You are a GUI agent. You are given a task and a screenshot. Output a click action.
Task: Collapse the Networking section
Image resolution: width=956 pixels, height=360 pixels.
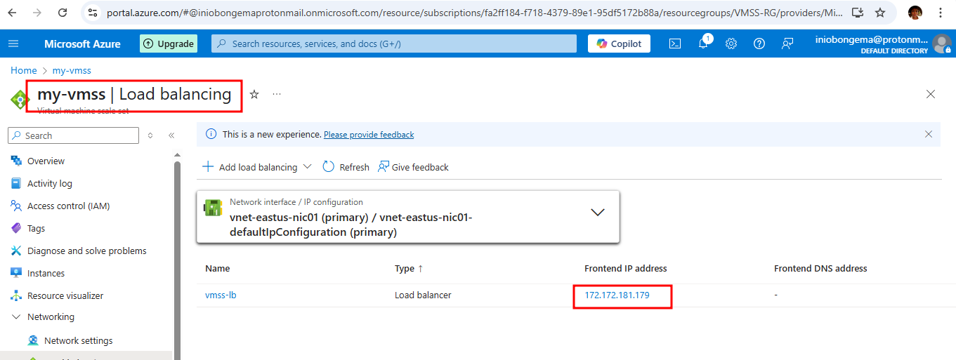pyautogui.click(x=16, y=316)
